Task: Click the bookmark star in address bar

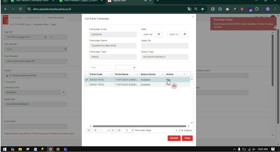Action: [203, 9]
